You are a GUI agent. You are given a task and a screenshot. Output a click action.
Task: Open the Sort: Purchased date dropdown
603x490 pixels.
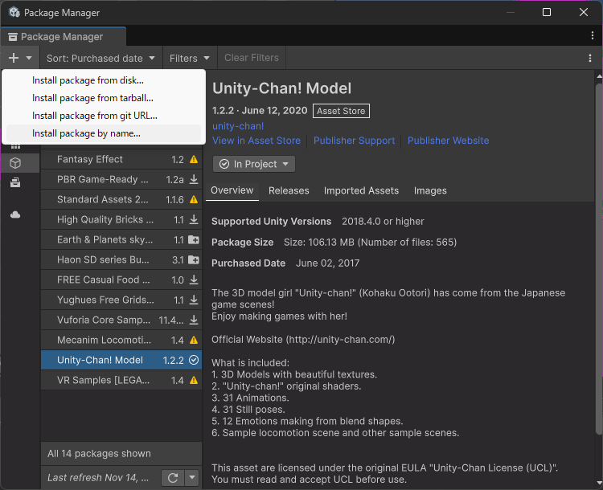click(x=101, y=58)
